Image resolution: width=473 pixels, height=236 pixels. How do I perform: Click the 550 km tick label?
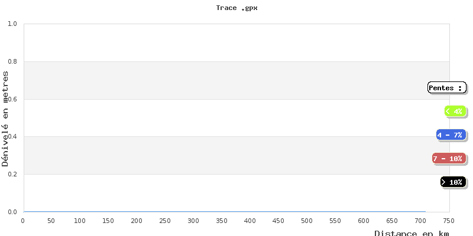(335, 221)
